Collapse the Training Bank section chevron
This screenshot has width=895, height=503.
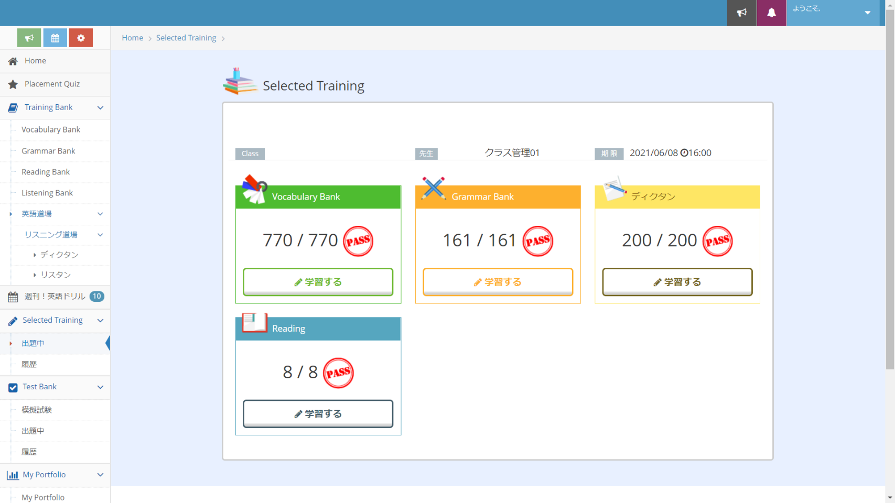click(x=100, y=107)
